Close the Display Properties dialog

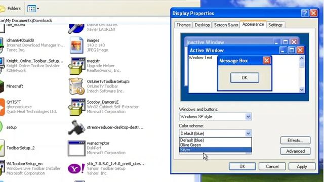click(314, 13)
